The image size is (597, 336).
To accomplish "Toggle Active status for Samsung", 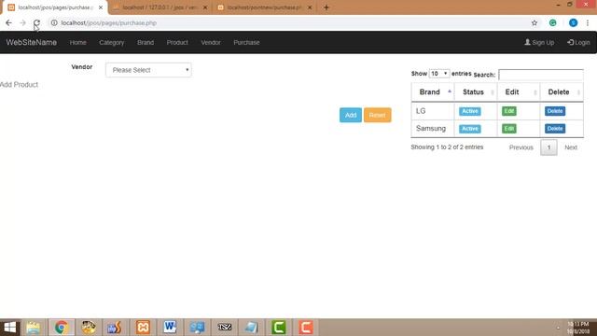I will (470, 129).
